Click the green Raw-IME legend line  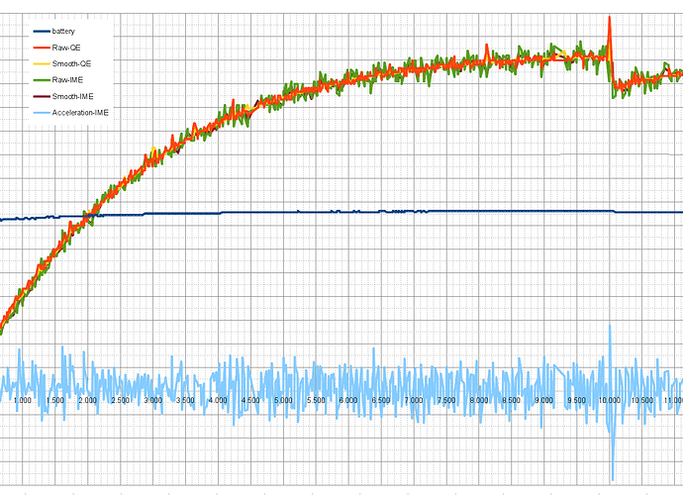click(42, 80)
